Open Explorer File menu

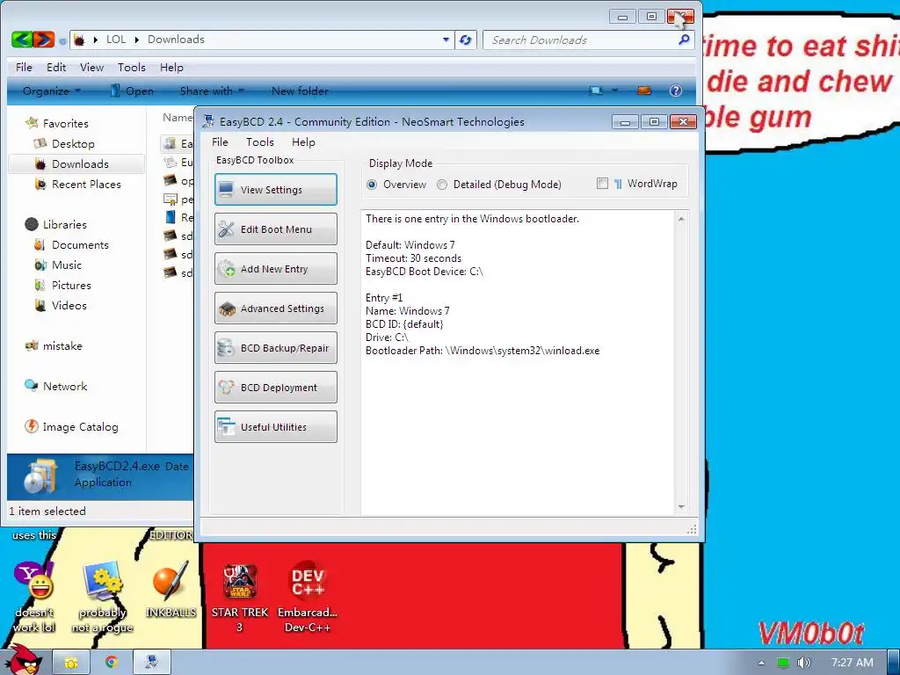[x=24, y=67]
